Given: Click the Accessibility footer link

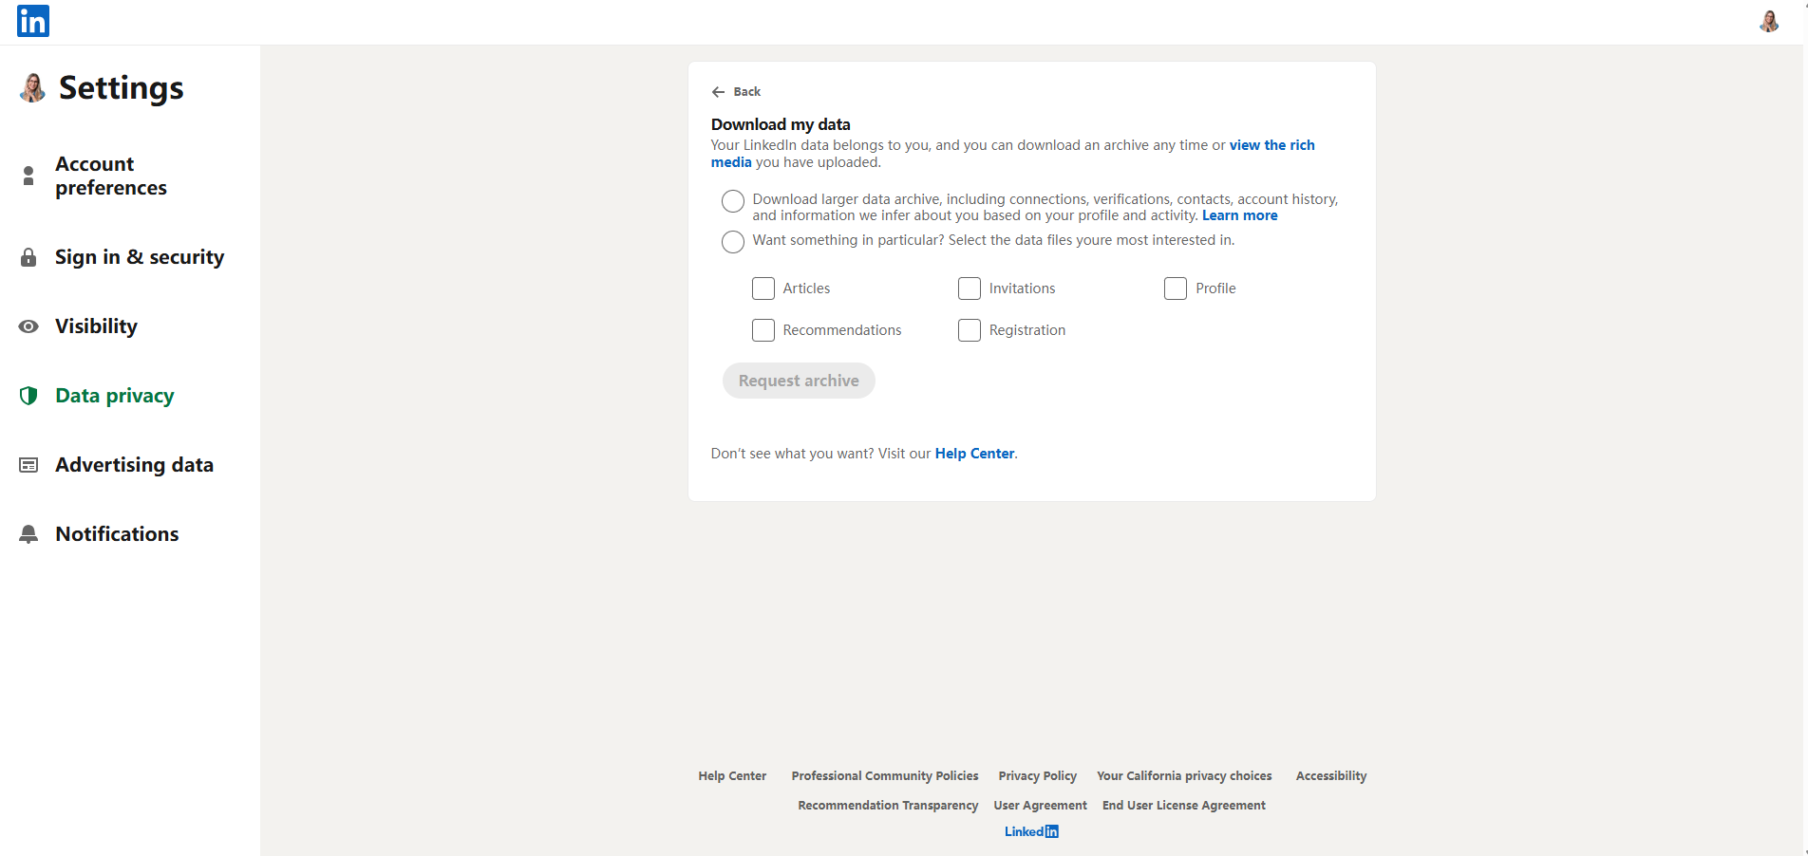Looking at the screenshot, I should point(1331,776).
